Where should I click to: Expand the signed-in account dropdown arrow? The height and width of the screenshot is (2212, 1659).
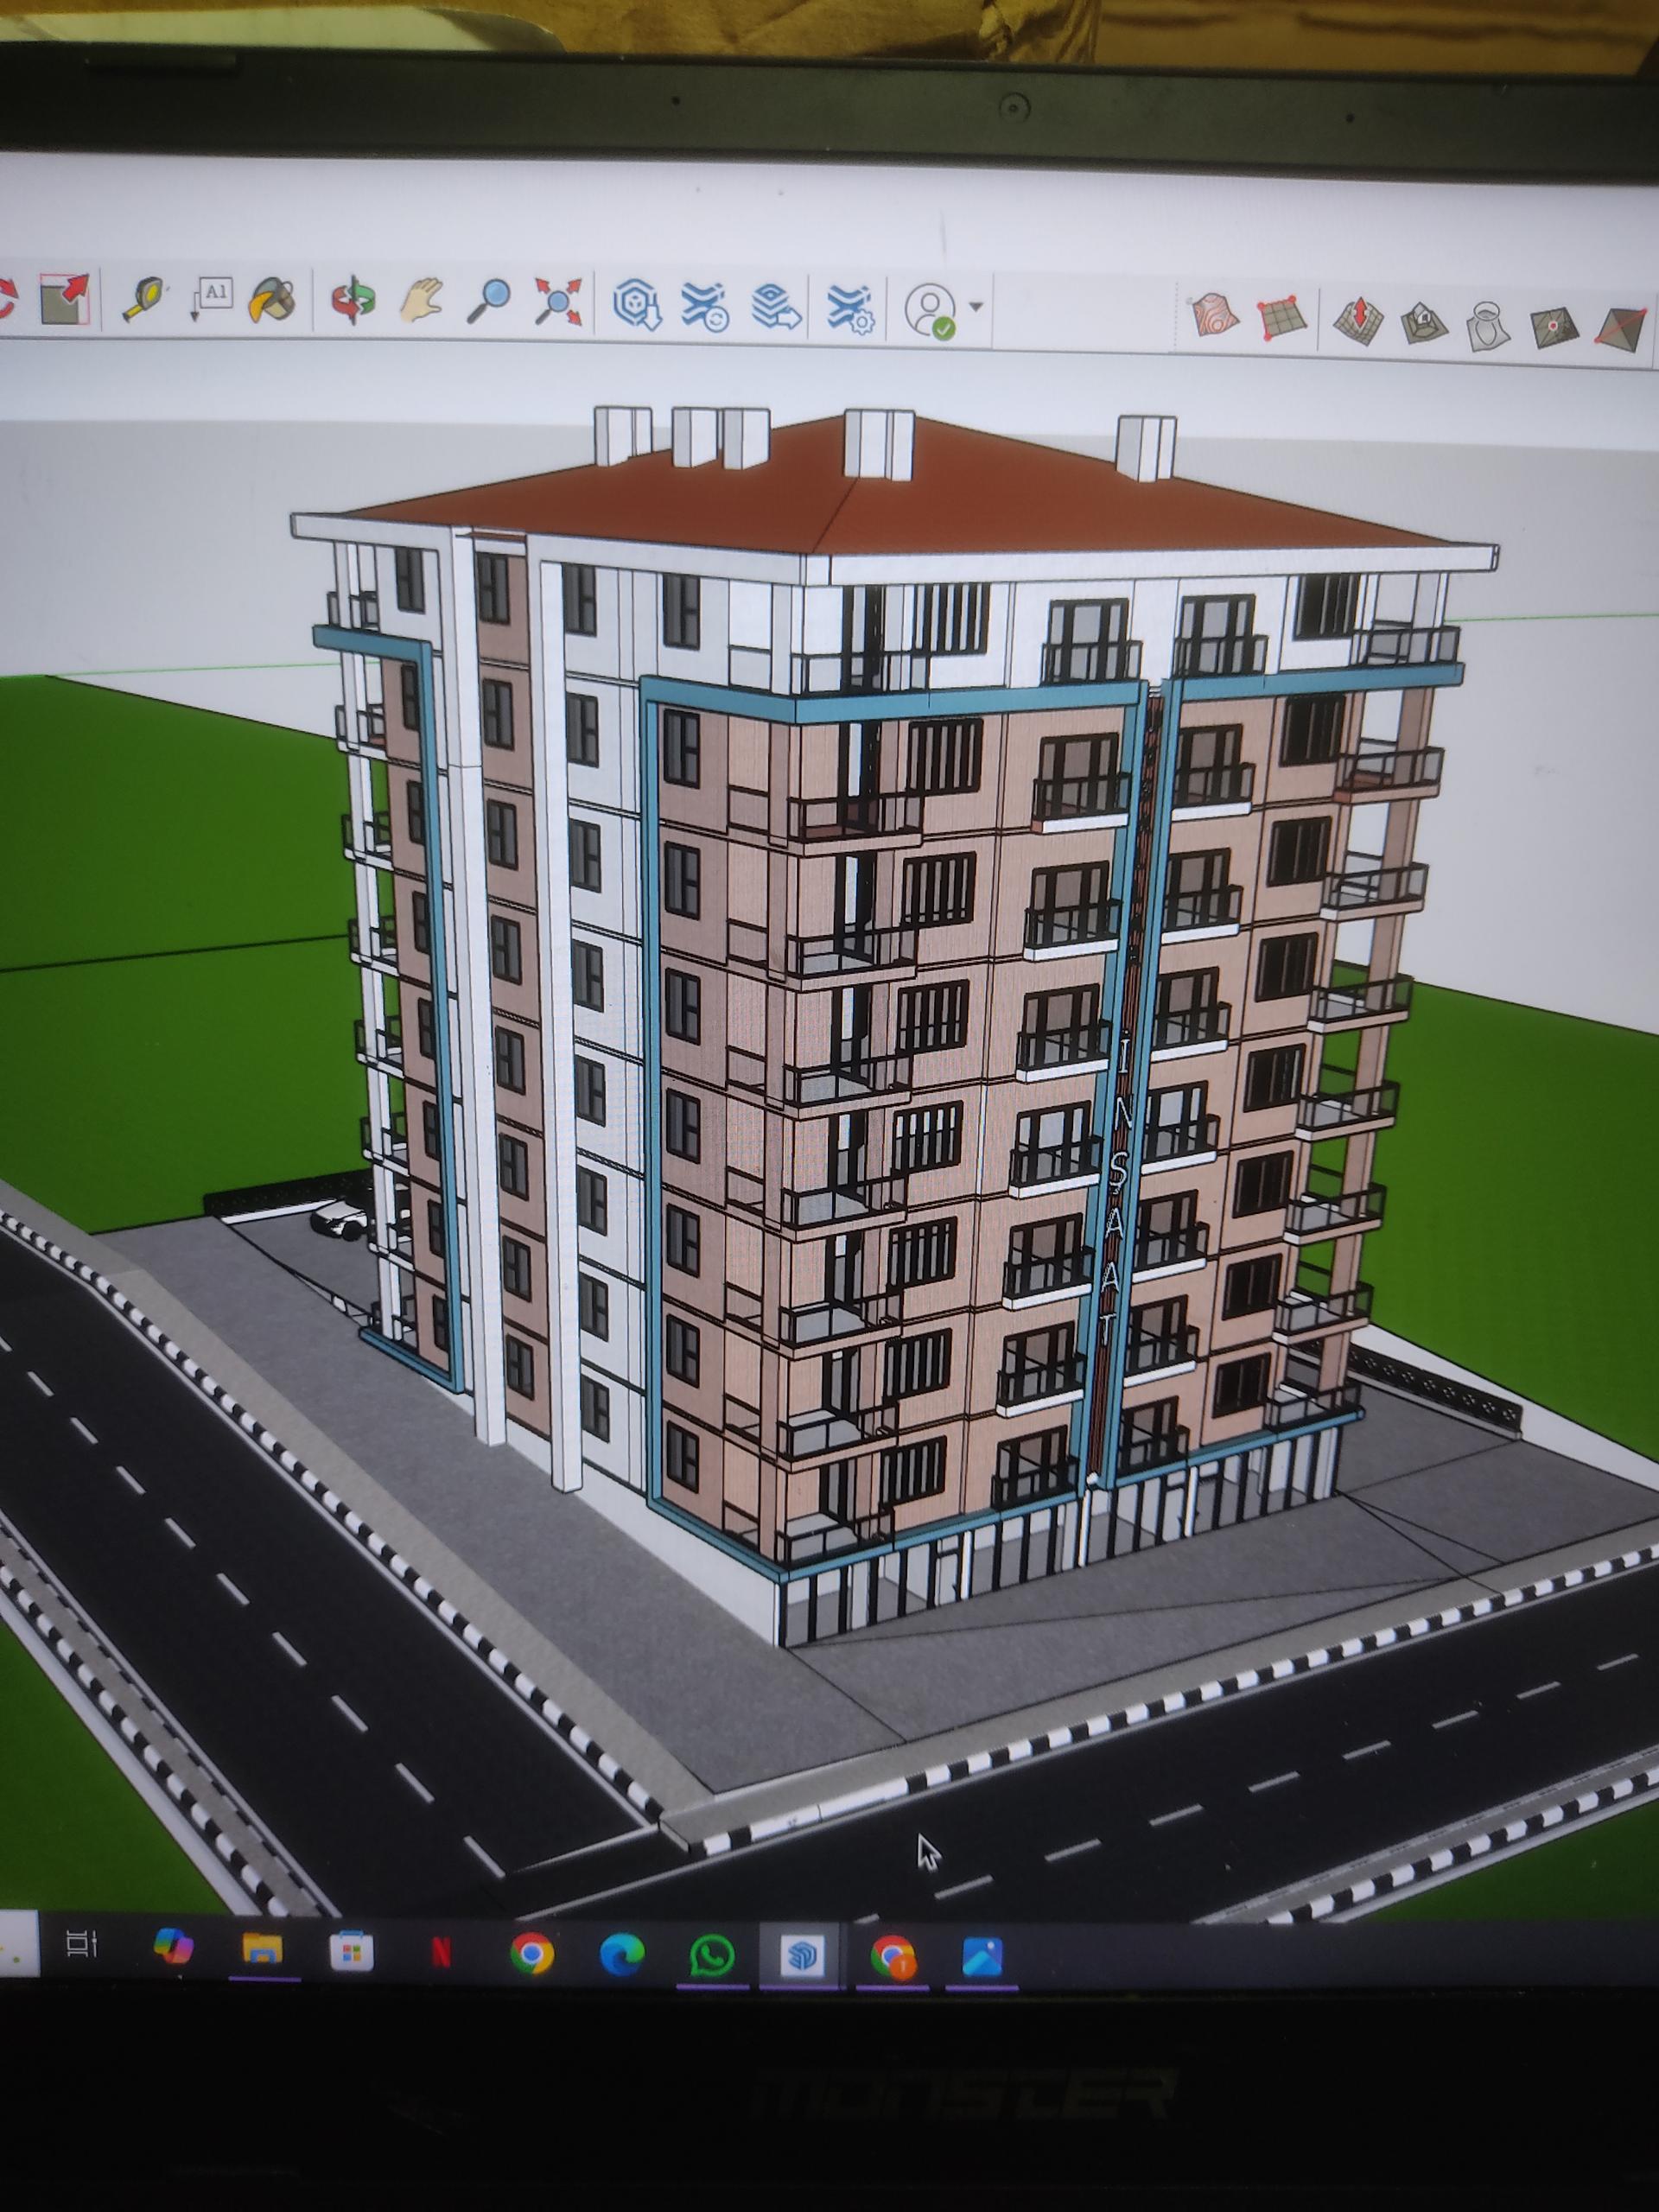pyautogui.click(x=976, y=307)
